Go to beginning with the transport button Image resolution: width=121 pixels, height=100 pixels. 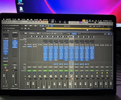click(34, 22)
